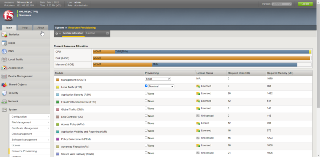The width and height of the screenshot is (320, 157).
Task: Click the Global Traffic Licensed icon
Action: [198, 109]
